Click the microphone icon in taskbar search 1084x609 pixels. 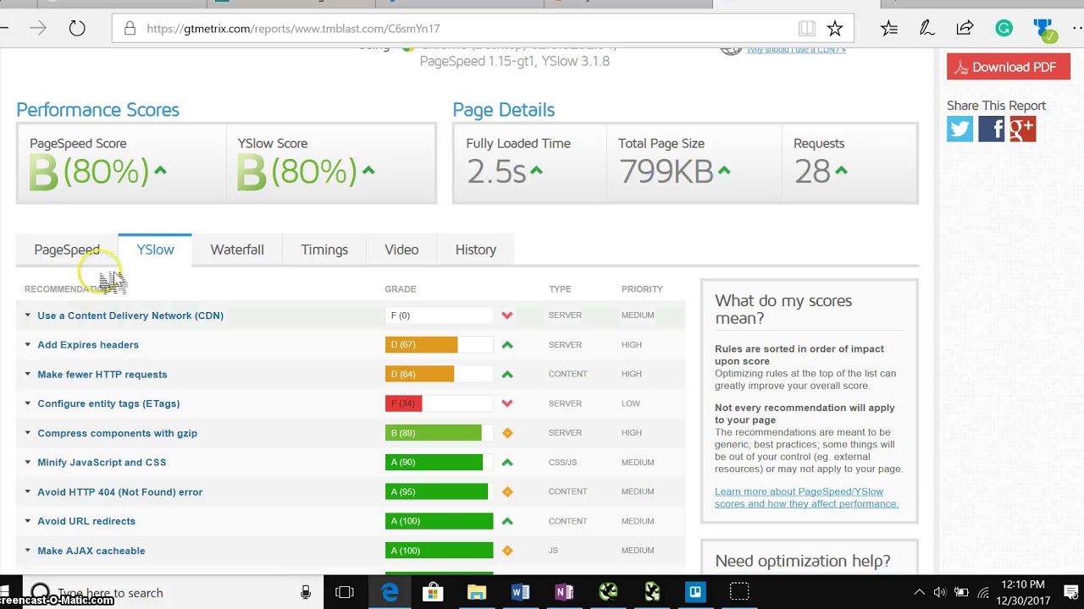point(306,592)
